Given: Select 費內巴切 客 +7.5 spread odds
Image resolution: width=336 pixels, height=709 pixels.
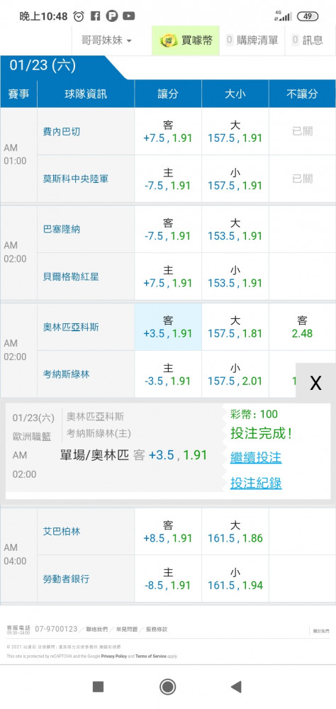Looking at the screenshot, I should click(x=168, y=132).
